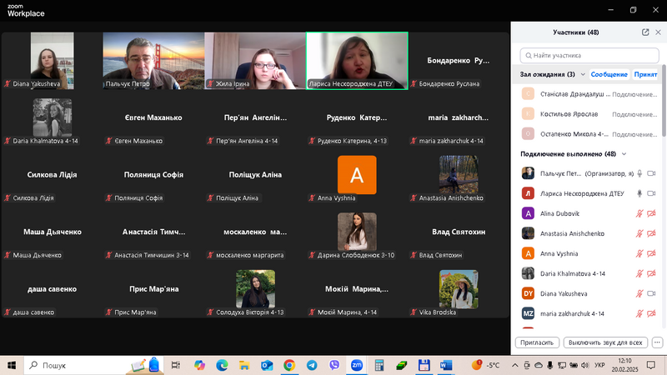Click maria zakharchuk's video-off icon in list
The width and height of the screenshot is (667, 375).
click(651, 313)
